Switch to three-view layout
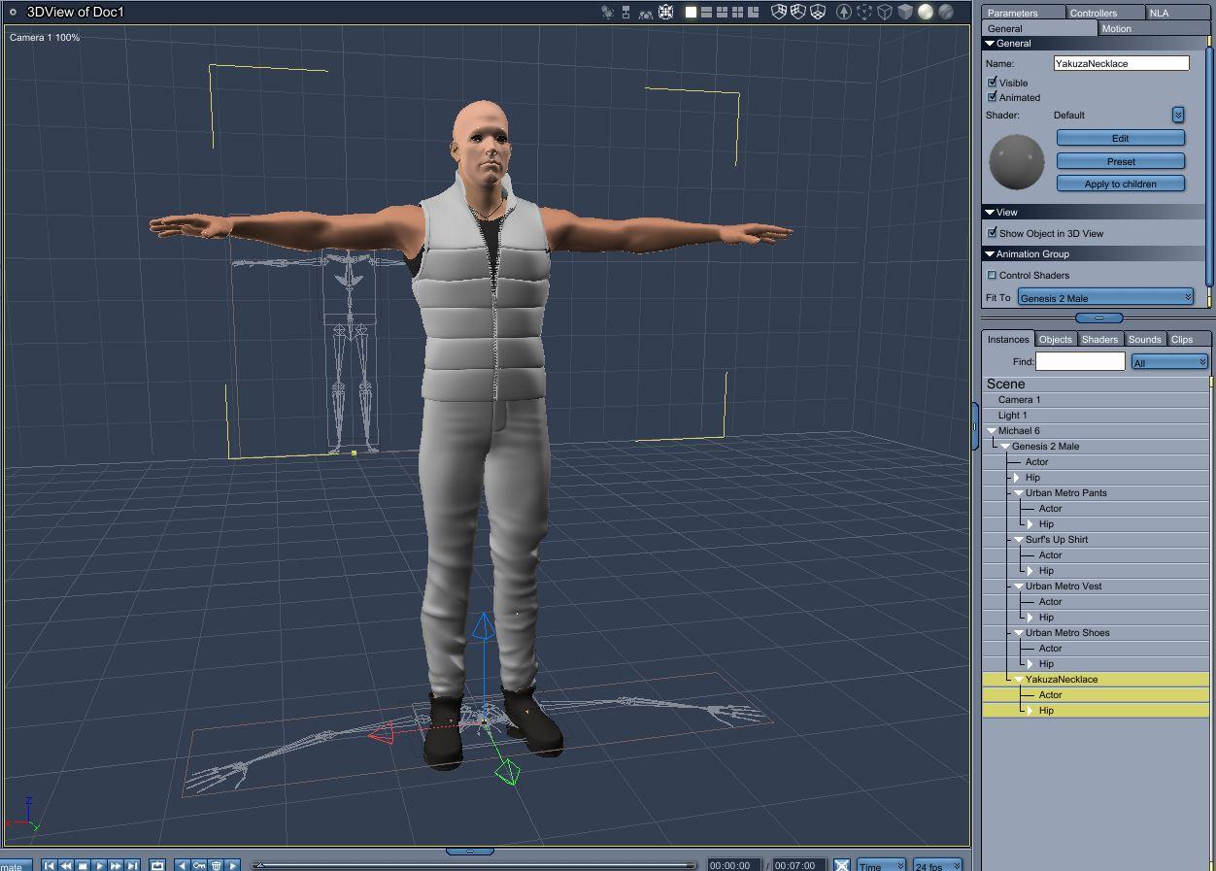The height and width of the screenshot is (871, 1216). coord(722,13)
